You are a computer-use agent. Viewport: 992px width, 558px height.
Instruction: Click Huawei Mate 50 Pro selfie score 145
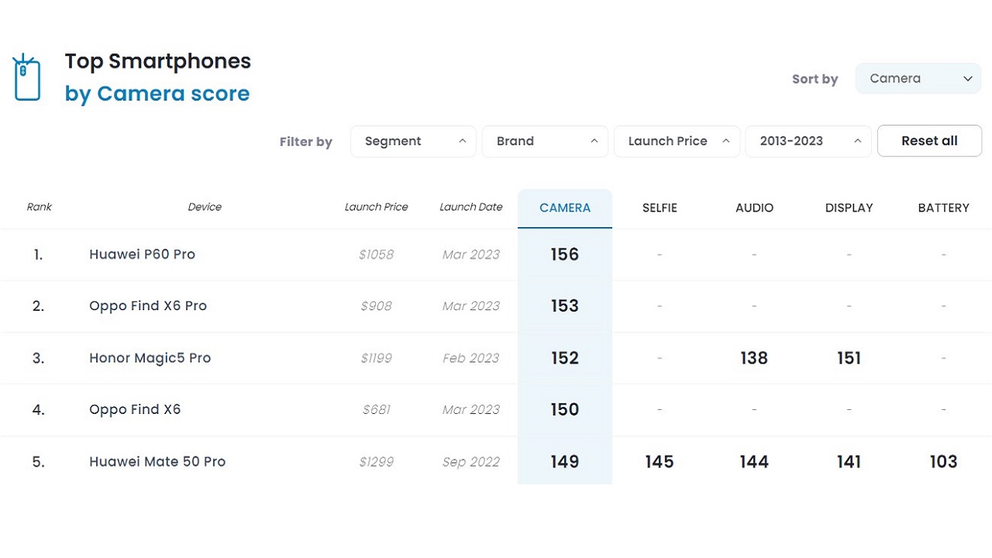660,462
